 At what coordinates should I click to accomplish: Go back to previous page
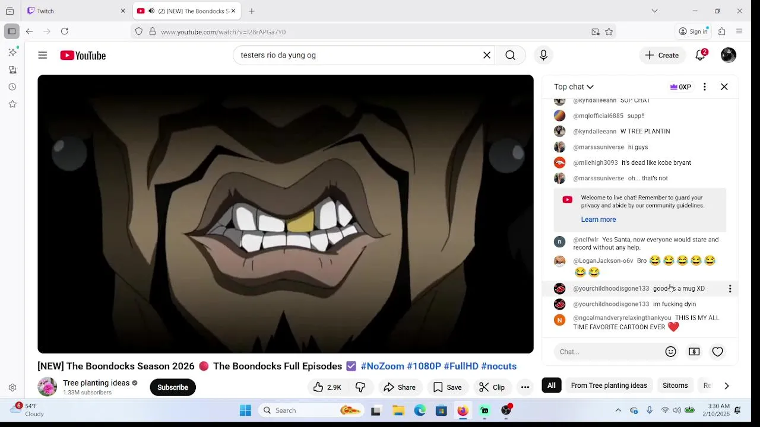click(x=29, y=31)
